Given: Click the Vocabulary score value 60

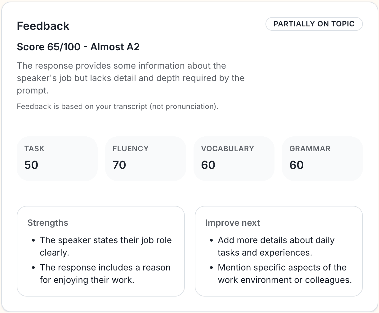Looking at the screenshot, I should pyautogui.click(x=208, y=165).
